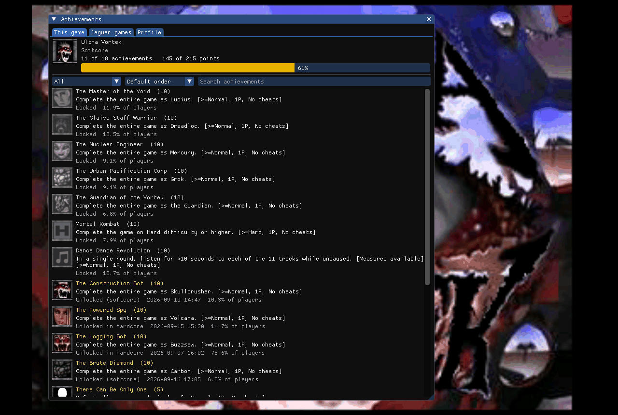
Task: Select the 'Dance Dance Revolution (10)' title
Action: point(123,250)
